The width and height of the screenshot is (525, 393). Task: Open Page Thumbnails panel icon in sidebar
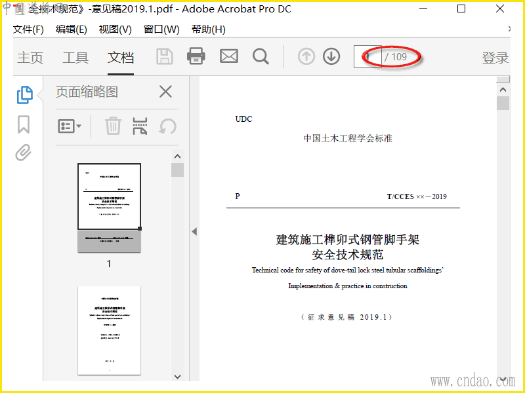pos(24,95)
